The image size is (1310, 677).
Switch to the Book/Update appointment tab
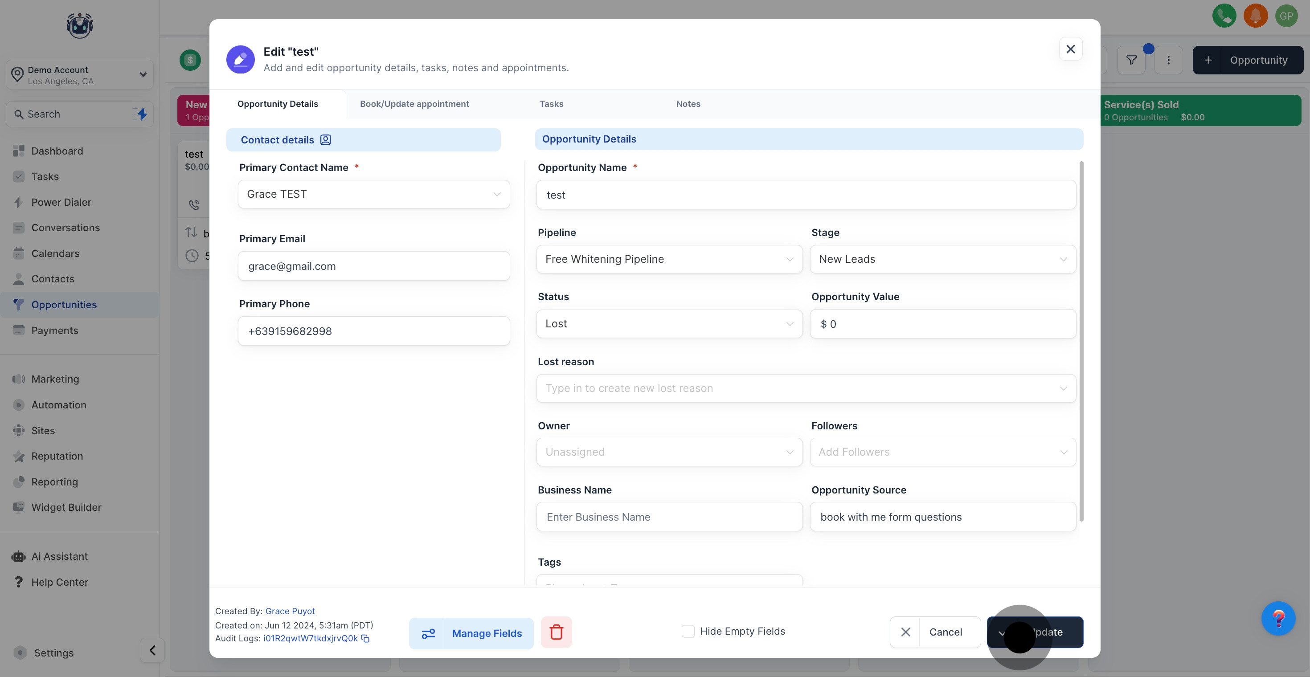tap(414, 104)
